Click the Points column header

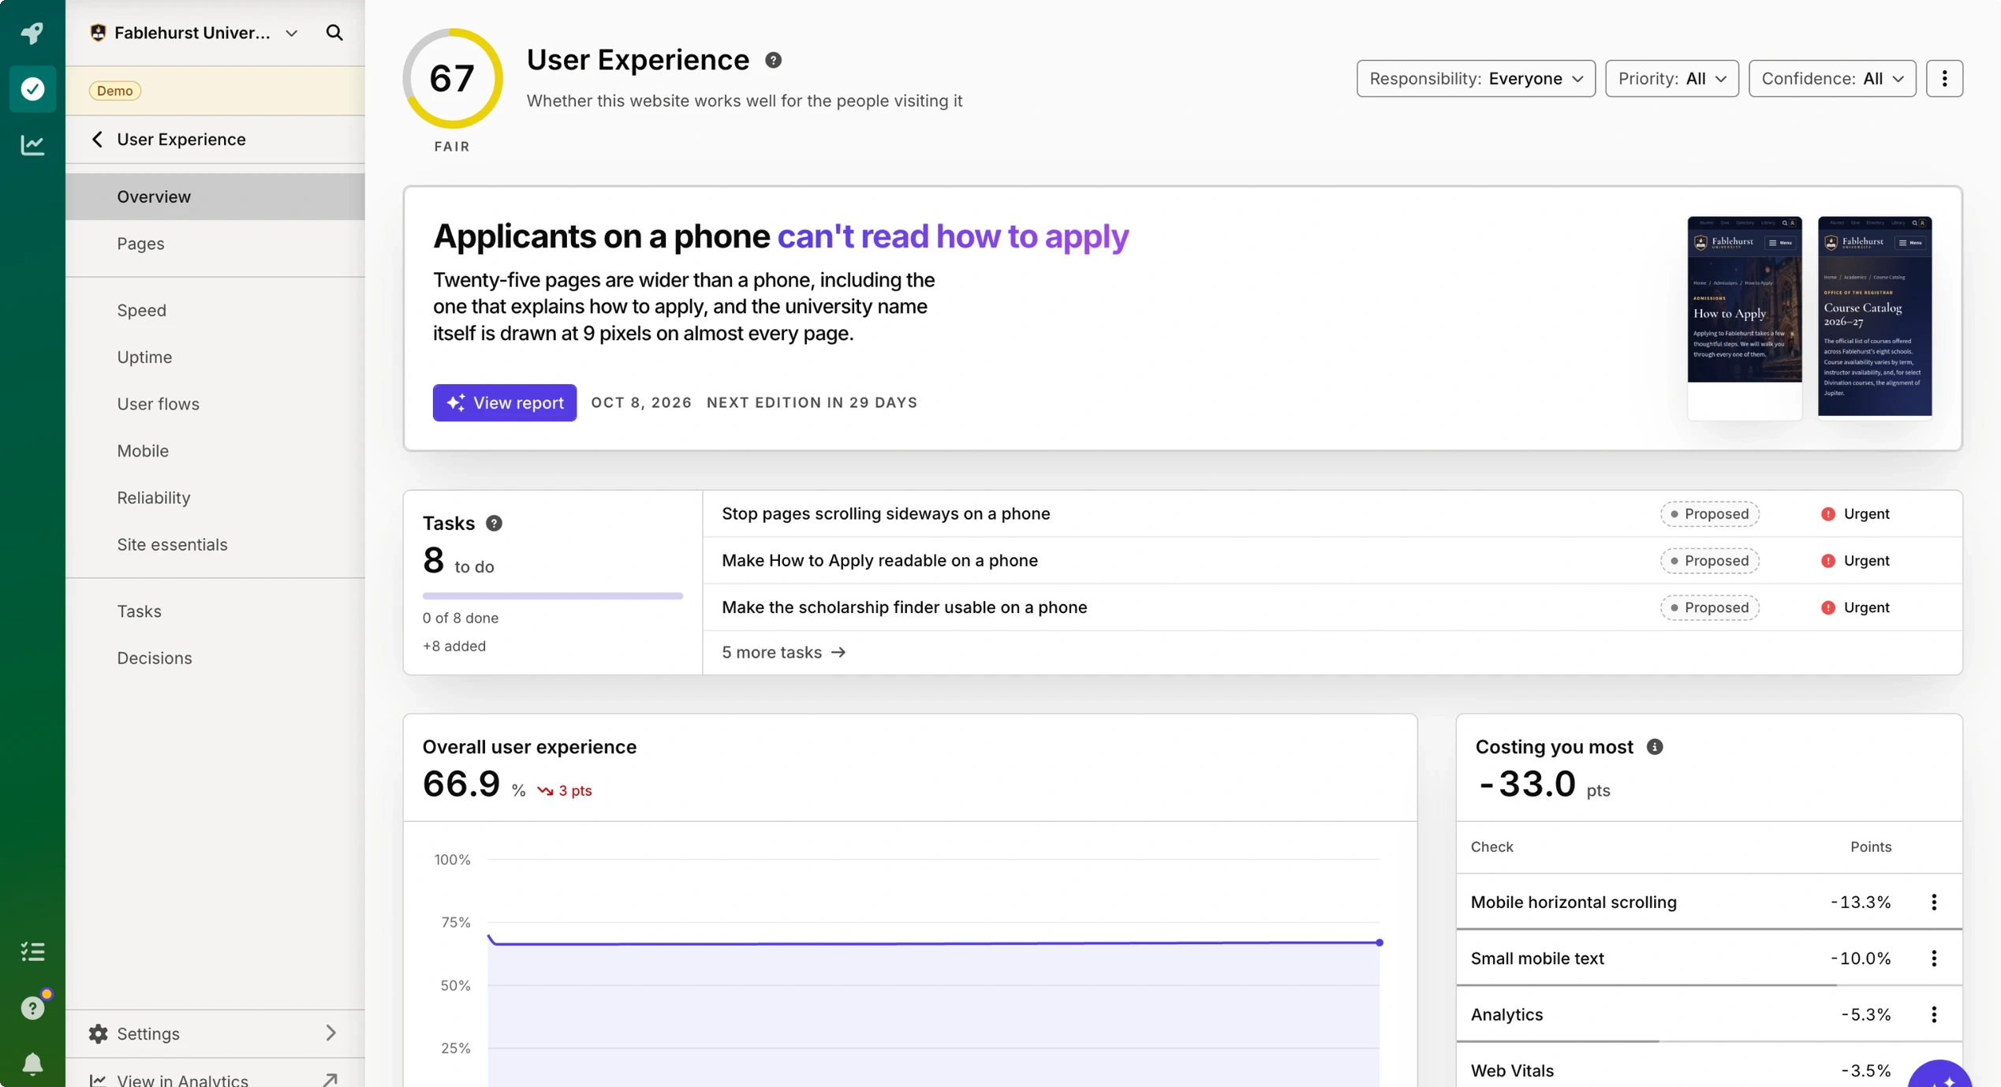1870,846
